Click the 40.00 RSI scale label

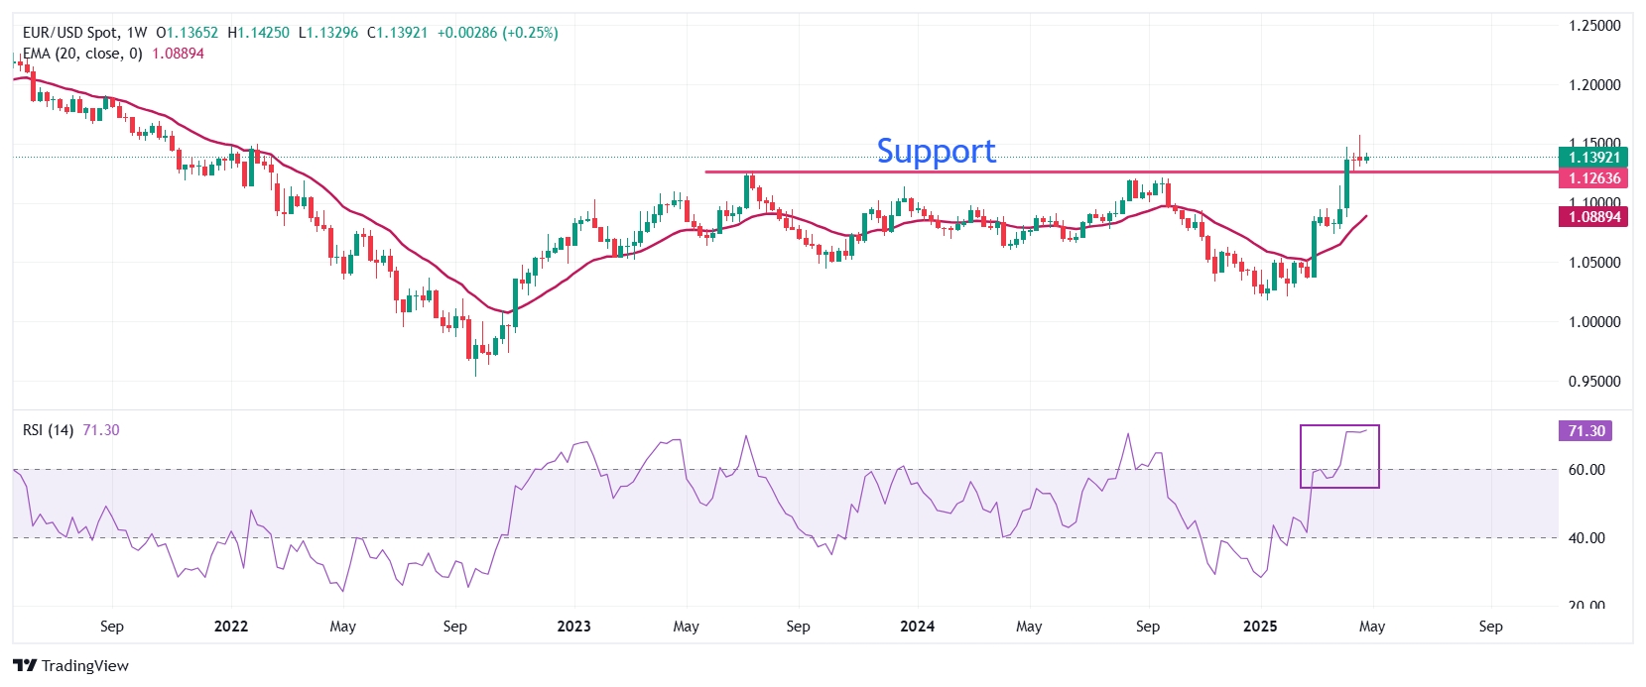click(x=1585, y=538)
